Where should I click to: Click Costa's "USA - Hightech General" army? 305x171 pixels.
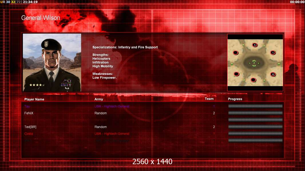[x=112, y=134]
